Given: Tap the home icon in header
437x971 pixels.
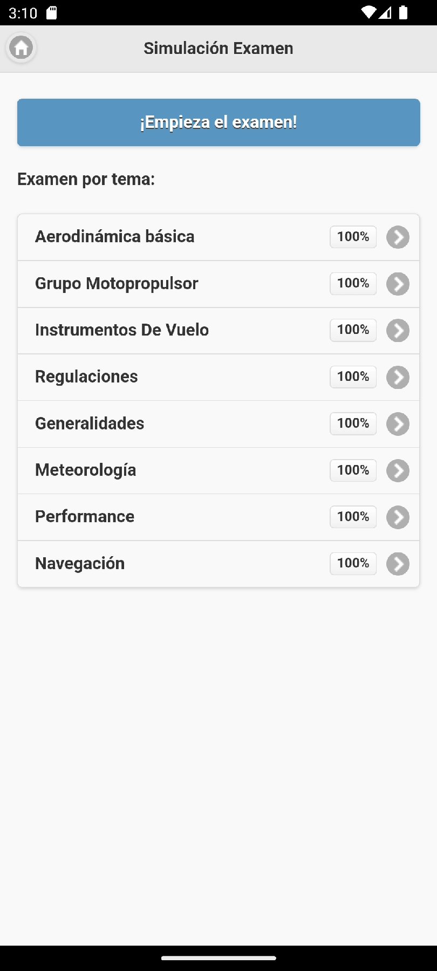Looking at the screenshot, I should (x=21, y=48).
